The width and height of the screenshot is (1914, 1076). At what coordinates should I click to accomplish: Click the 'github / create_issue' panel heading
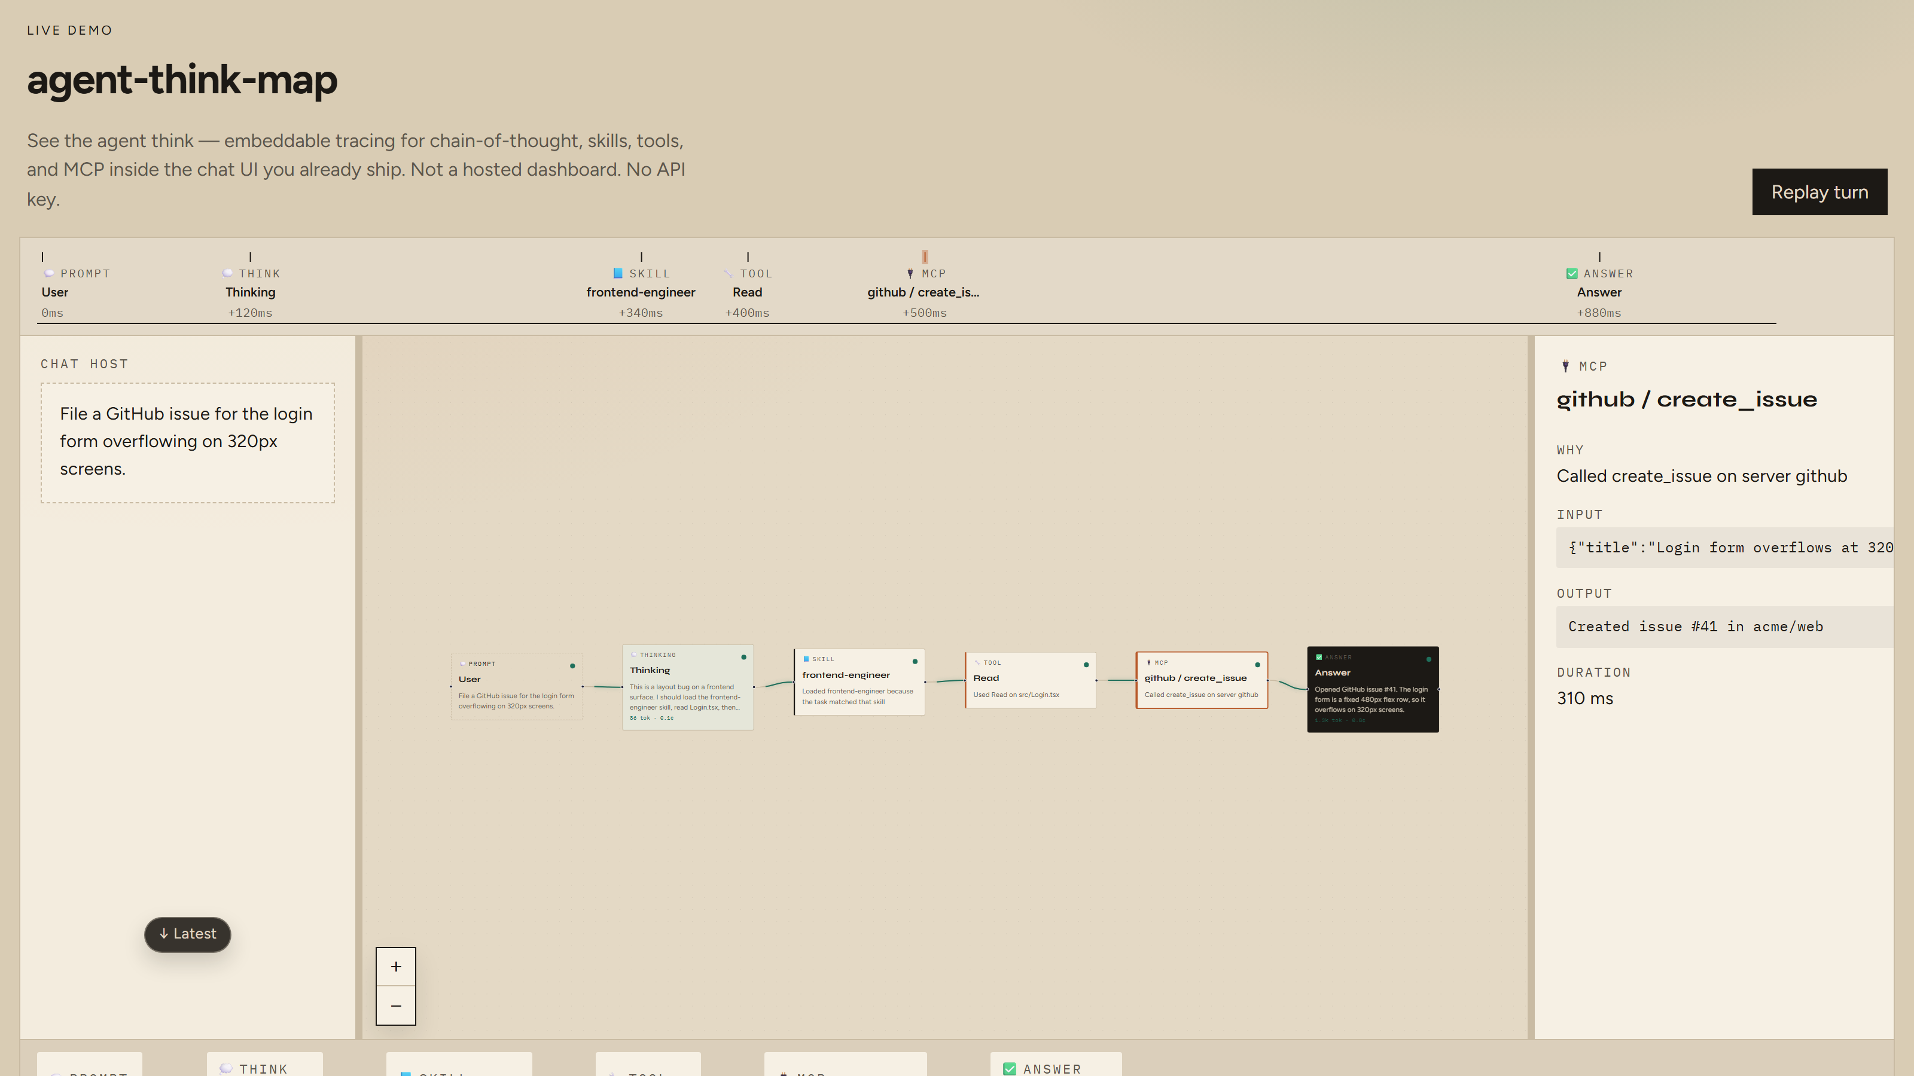(1687, 399)
